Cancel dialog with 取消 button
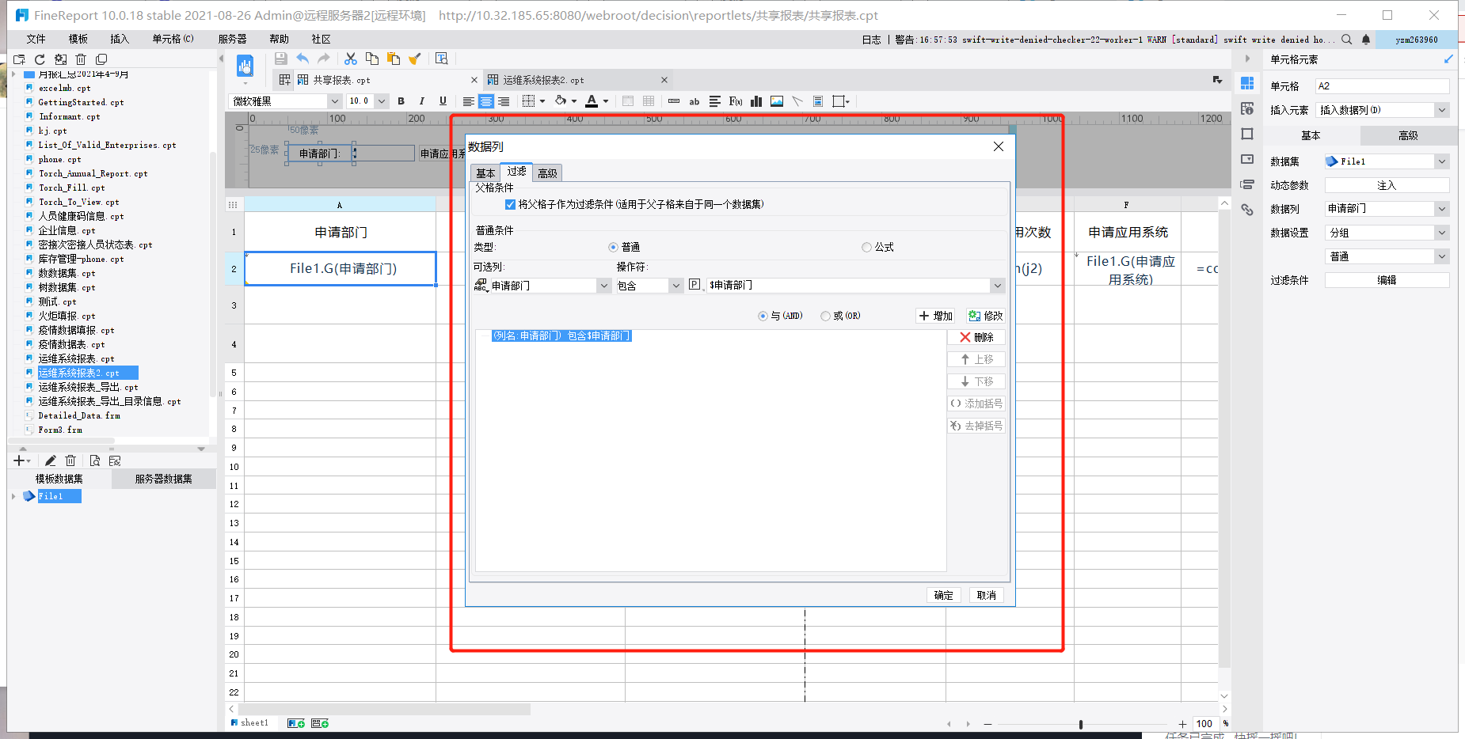The height and width of the screenshot is (739, 1465). click(x=986, y=595)
